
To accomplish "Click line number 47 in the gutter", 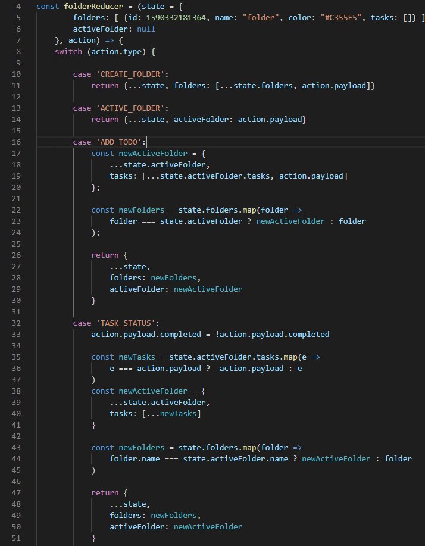I will (x=16, y=493).
